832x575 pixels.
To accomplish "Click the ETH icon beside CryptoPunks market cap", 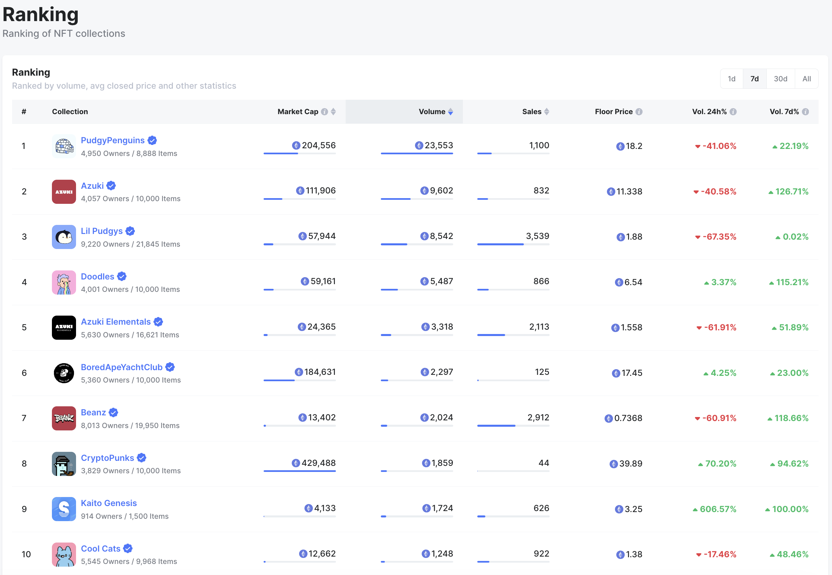I will tap(296, 463).
